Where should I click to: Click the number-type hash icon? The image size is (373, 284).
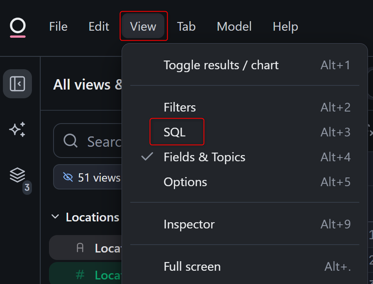click(80, 274)
